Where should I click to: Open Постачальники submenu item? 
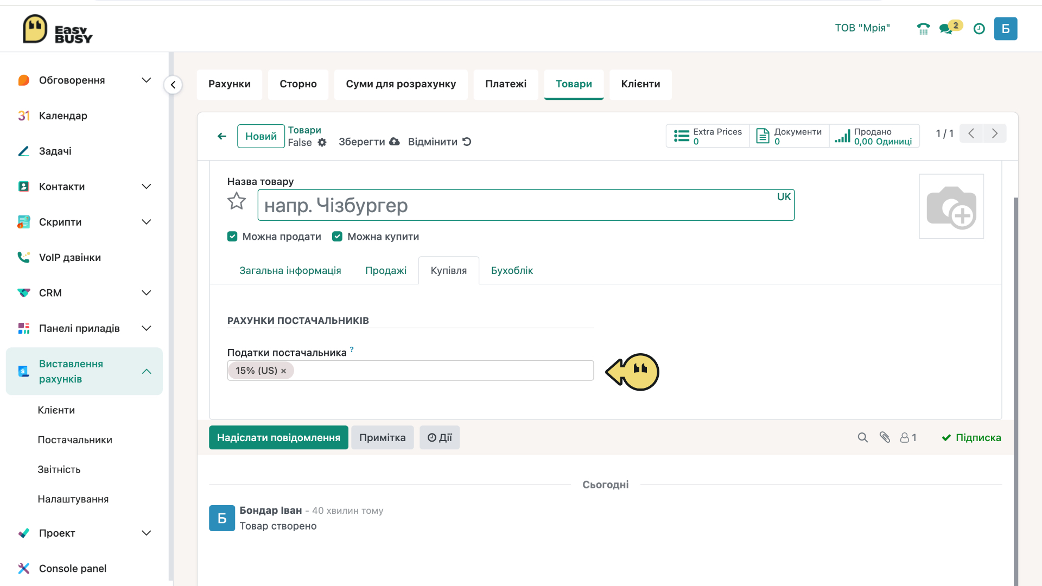(75, 440)
